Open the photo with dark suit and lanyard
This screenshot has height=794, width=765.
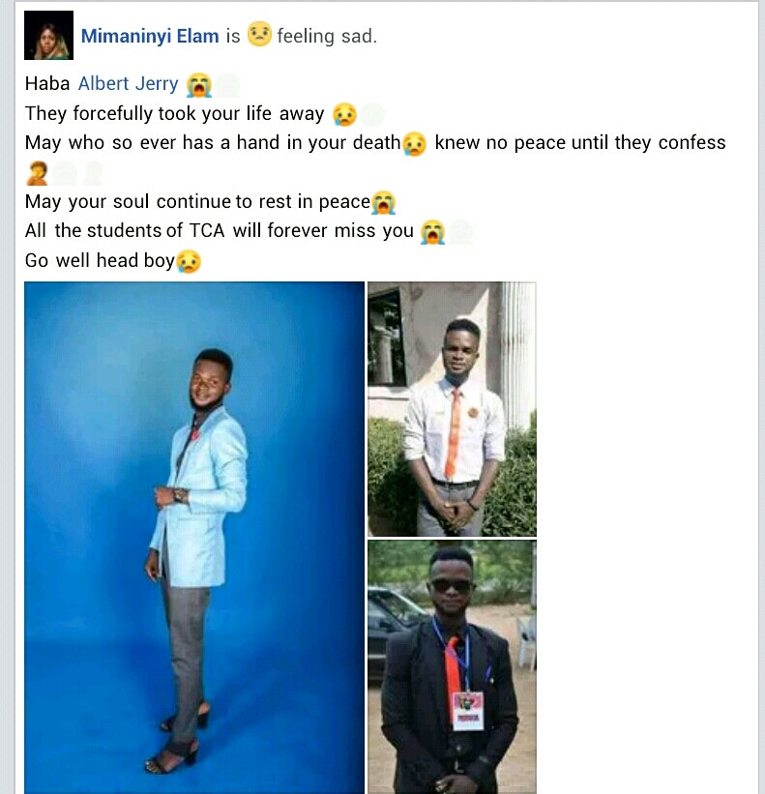tap(452, 667)
